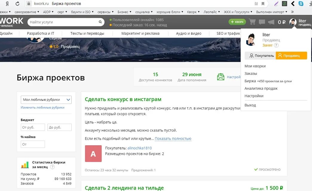Viewport: 312px width, 191px height.
Task: Bookmark this page with the bookmark icon
Action: [x=263, y=4]
